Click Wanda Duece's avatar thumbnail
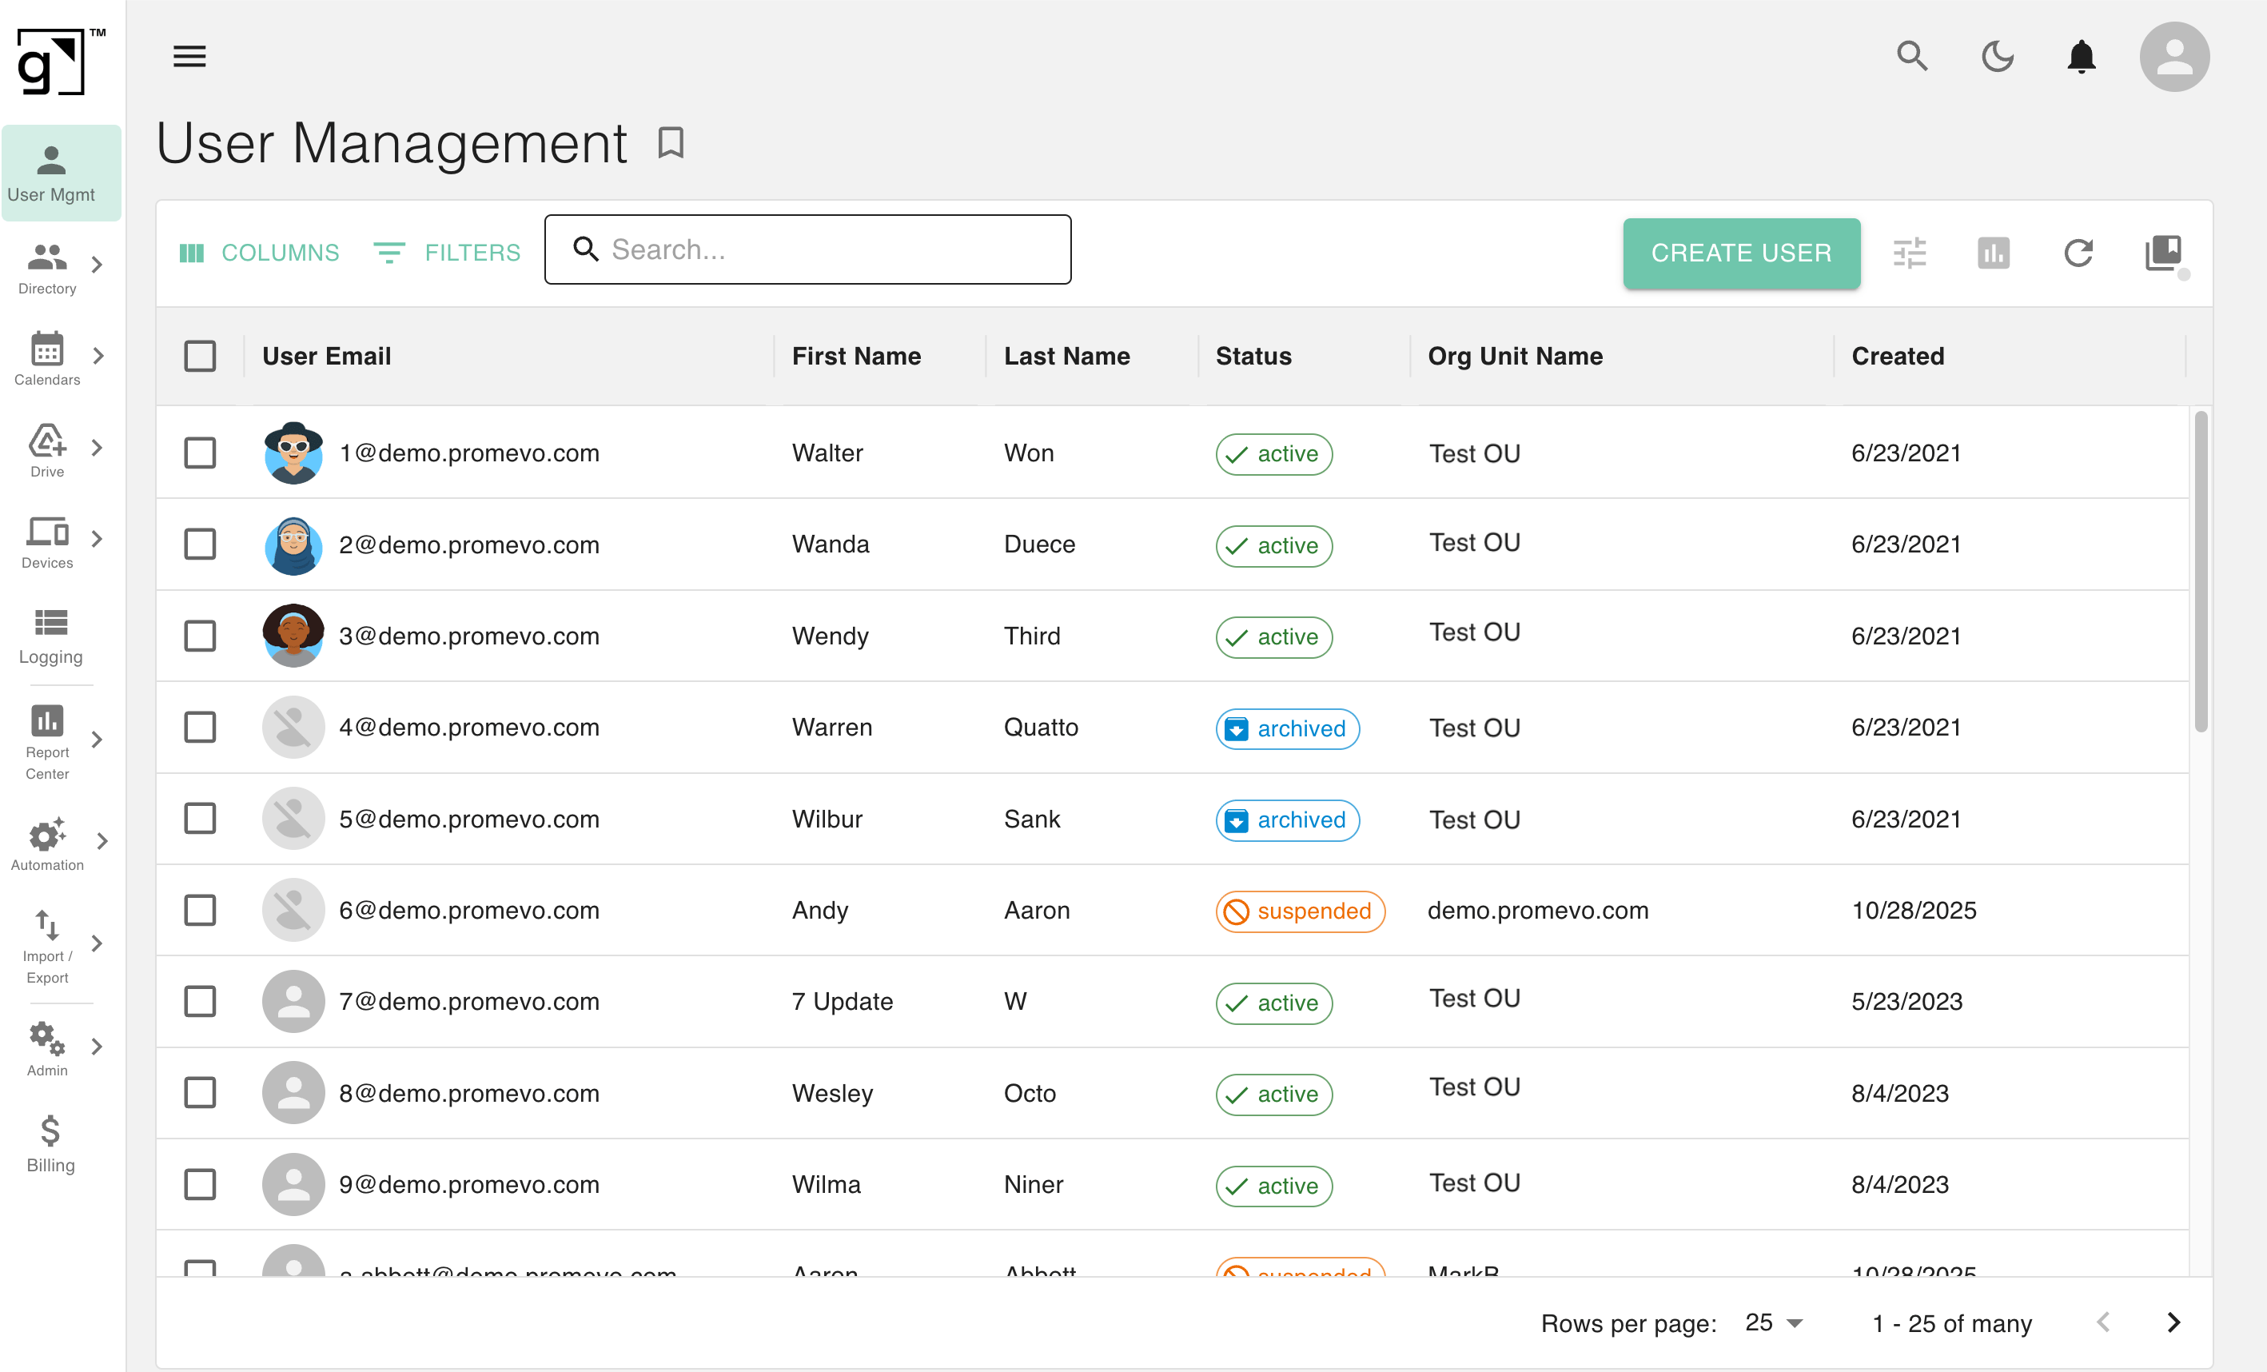2267x1372 pixels. pos(293,544)
